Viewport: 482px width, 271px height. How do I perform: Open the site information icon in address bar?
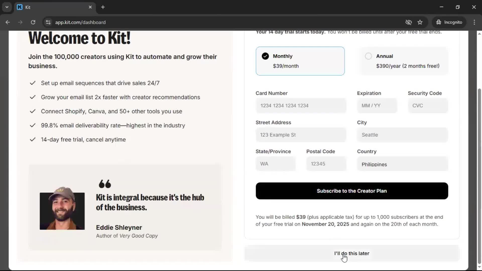pyautogui.click(x=48, y=22)
